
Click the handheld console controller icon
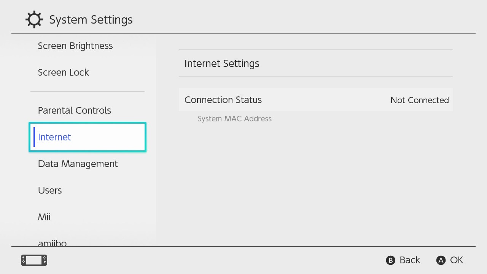[34, 260]
